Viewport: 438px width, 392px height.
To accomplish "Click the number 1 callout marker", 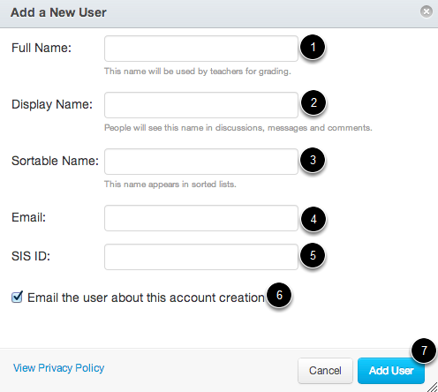I will (x=313, y=47).
